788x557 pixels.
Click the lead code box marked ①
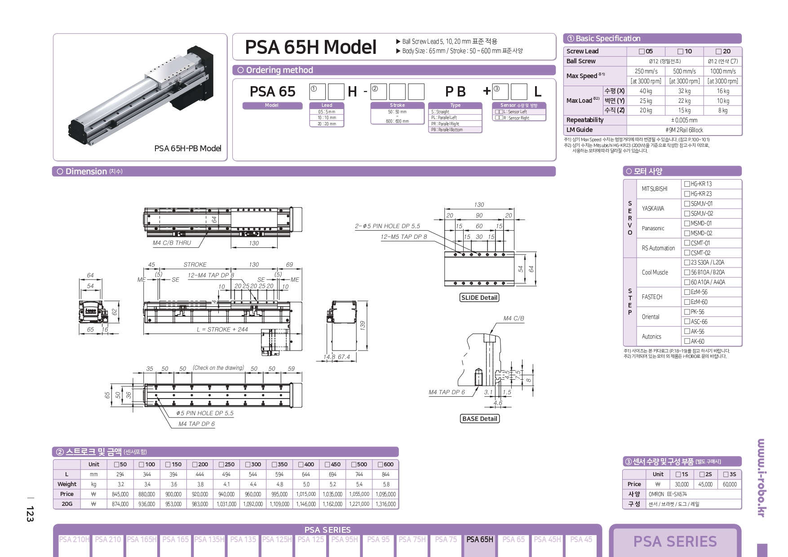click(318, 92)
